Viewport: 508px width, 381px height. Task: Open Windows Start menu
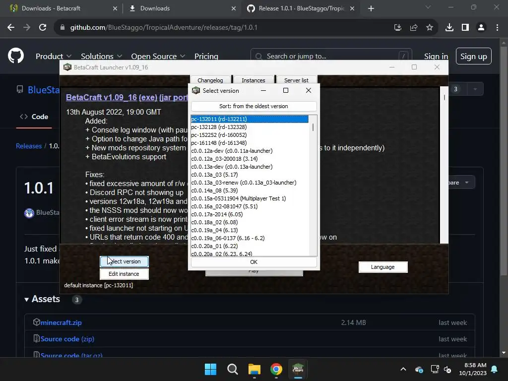210,369
